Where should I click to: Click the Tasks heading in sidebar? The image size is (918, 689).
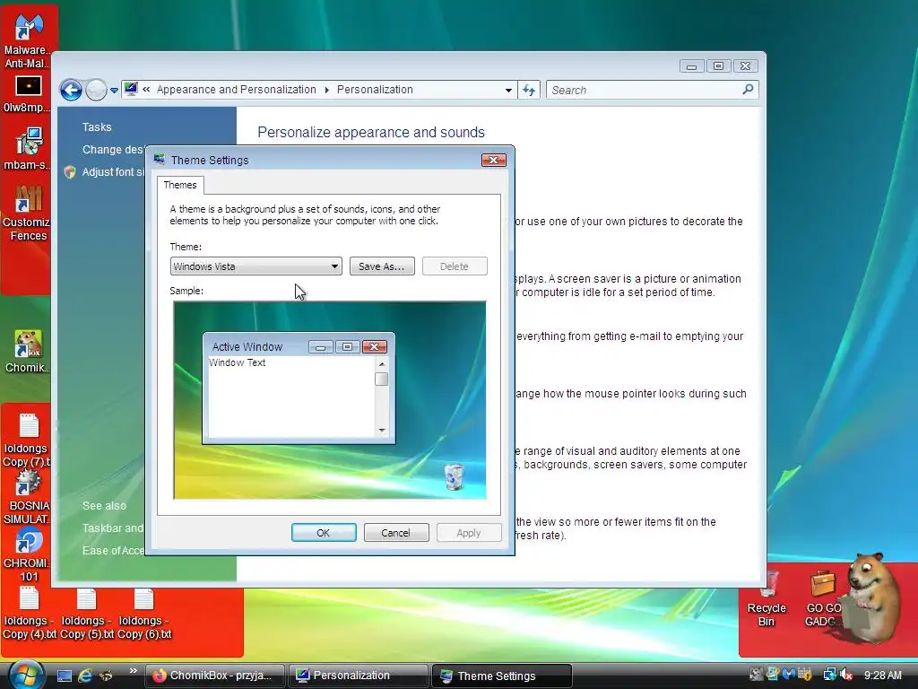(97, 127)
